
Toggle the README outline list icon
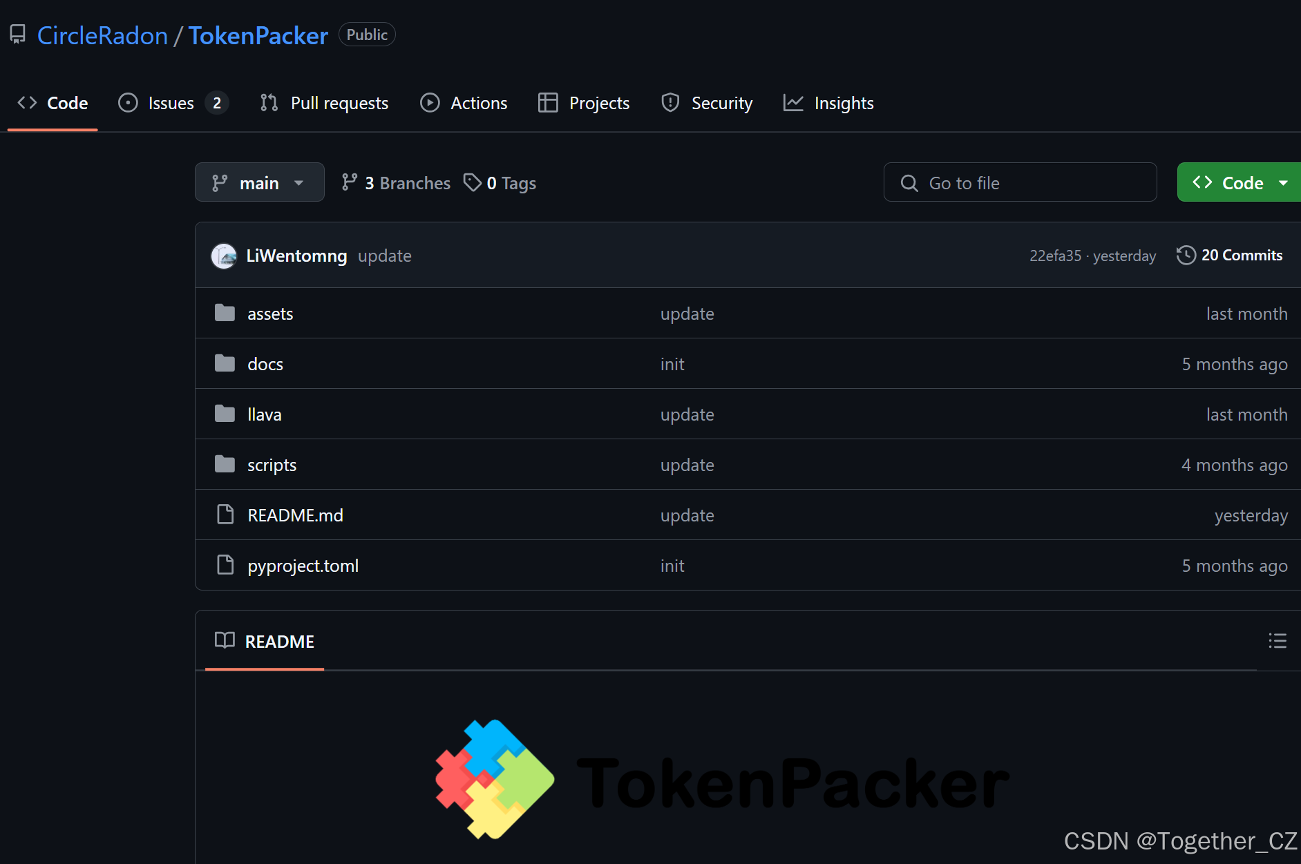[x=1278, y=641]
